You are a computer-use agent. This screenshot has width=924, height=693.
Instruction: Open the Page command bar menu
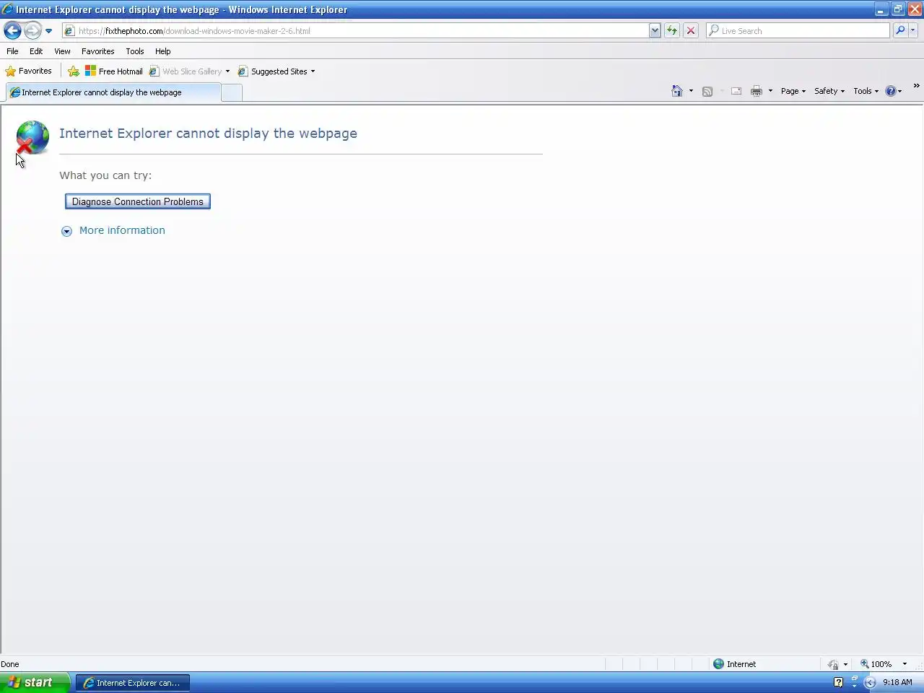(793, 91)
